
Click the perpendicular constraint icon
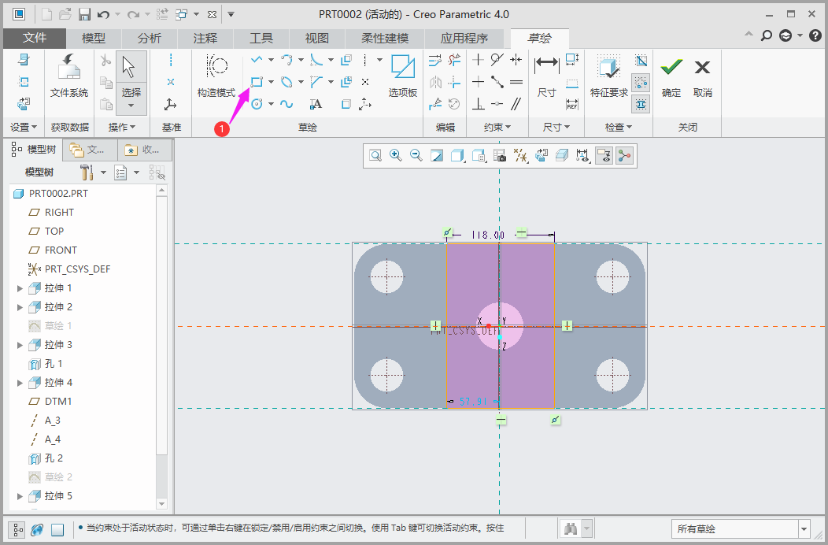click(478, 104)
